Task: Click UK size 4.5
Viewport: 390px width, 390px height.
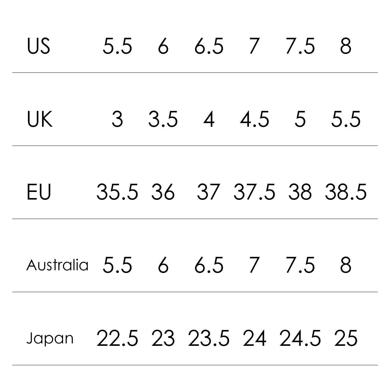Action: (254, 119)
